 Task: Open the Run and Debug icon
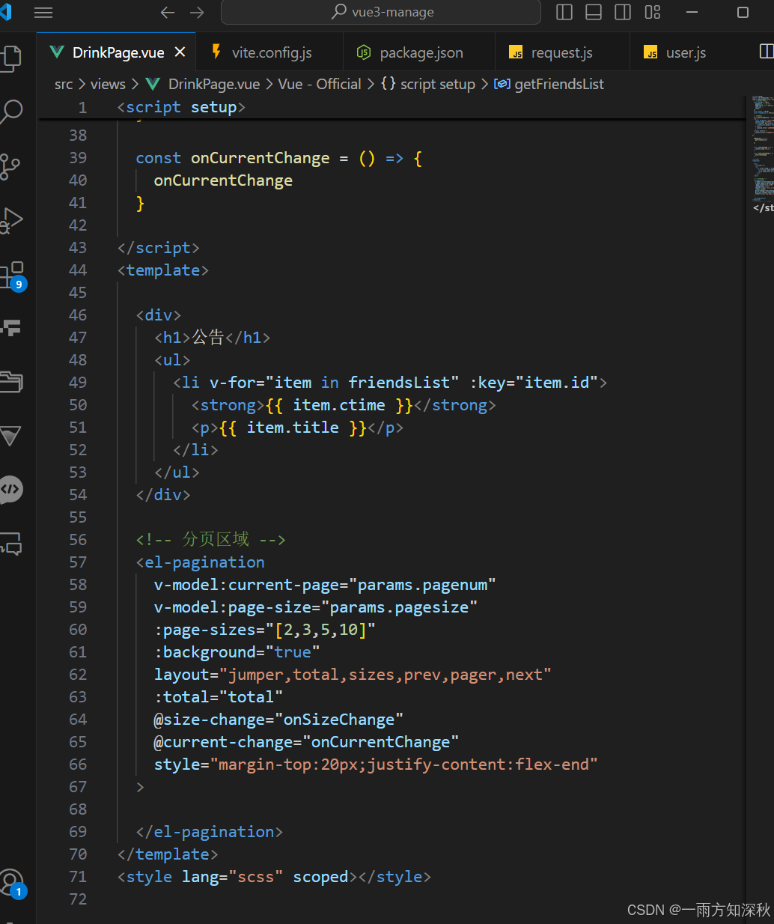pos(12,220)
